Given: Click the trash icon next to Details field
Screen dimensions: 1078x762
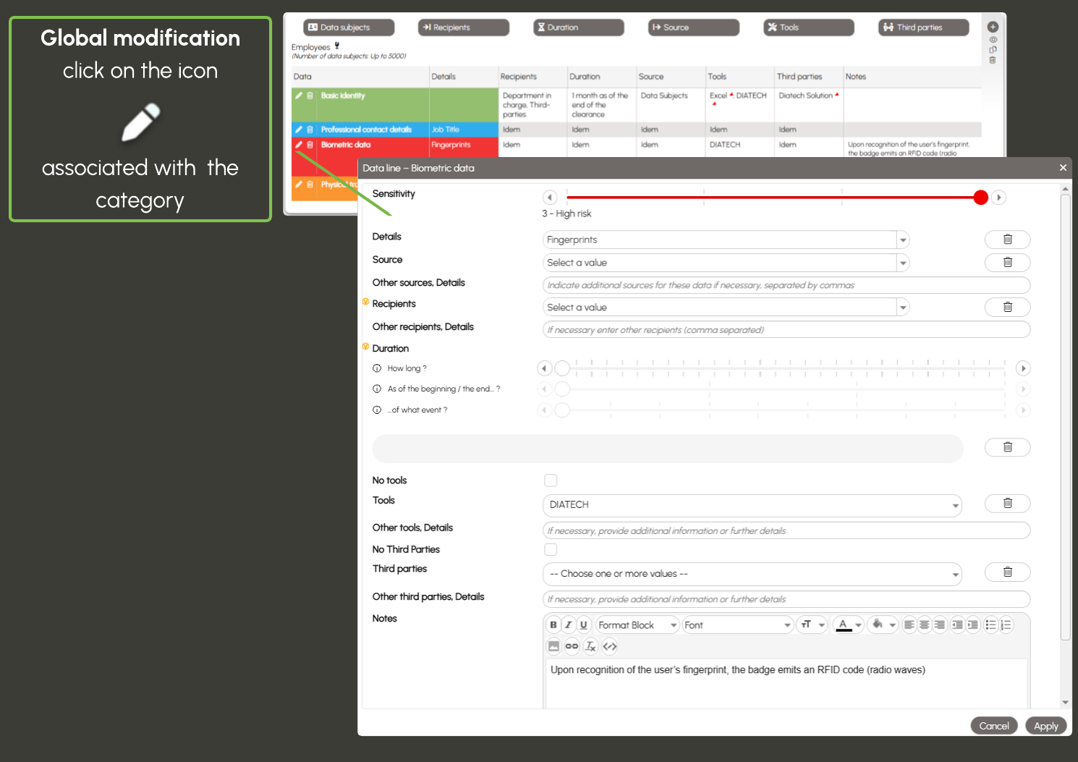Looking at the screenshot, I should [x=1007, y=240].
